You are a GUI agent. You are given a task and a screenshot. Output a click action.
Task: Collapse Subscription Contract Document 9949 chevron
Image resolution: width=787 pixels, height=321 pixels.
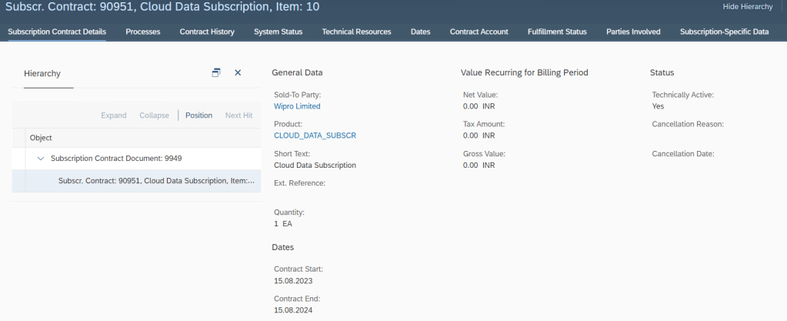pos(41,159)
